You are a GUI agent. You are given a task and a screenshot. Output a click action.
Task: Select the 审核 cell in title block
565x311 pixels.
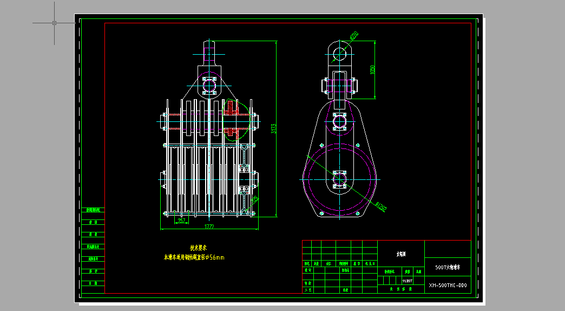(x=308, y=283)
